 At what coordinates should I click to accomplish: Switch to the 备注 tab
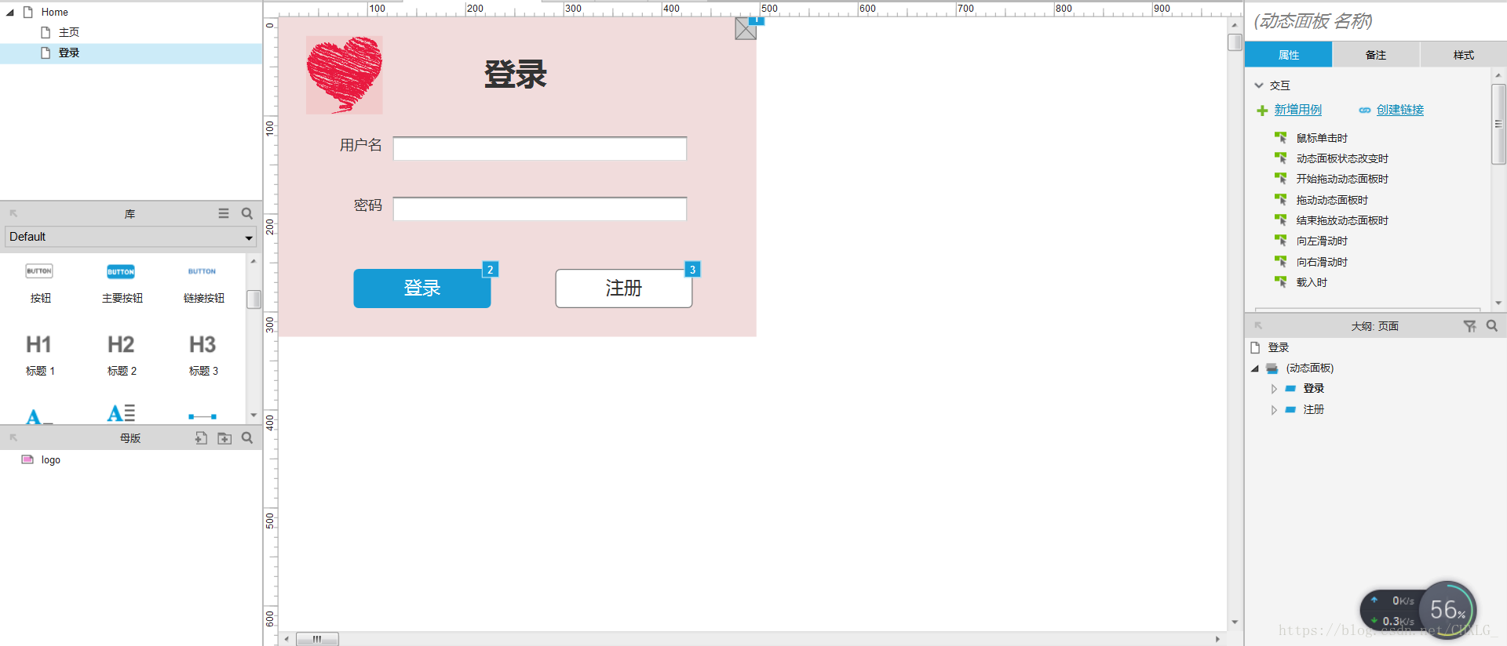pos(1376,55)
